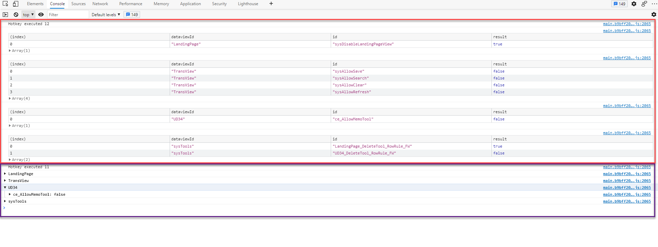
Task: Click the send feedback icon
Action: 644,4
